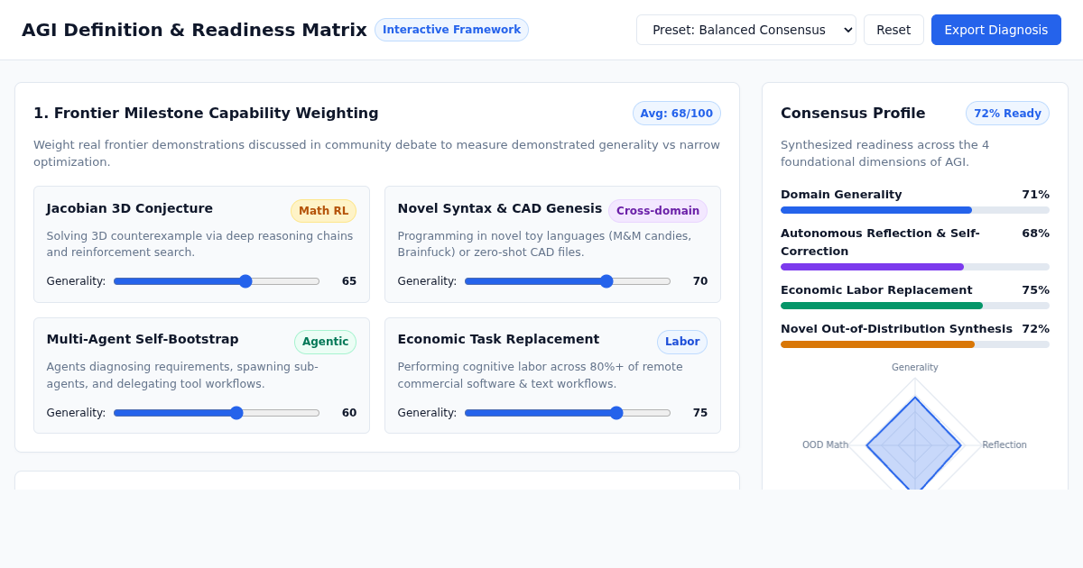
Task: Click the Avg: 68/100 badge
Action: pos(677,114)
